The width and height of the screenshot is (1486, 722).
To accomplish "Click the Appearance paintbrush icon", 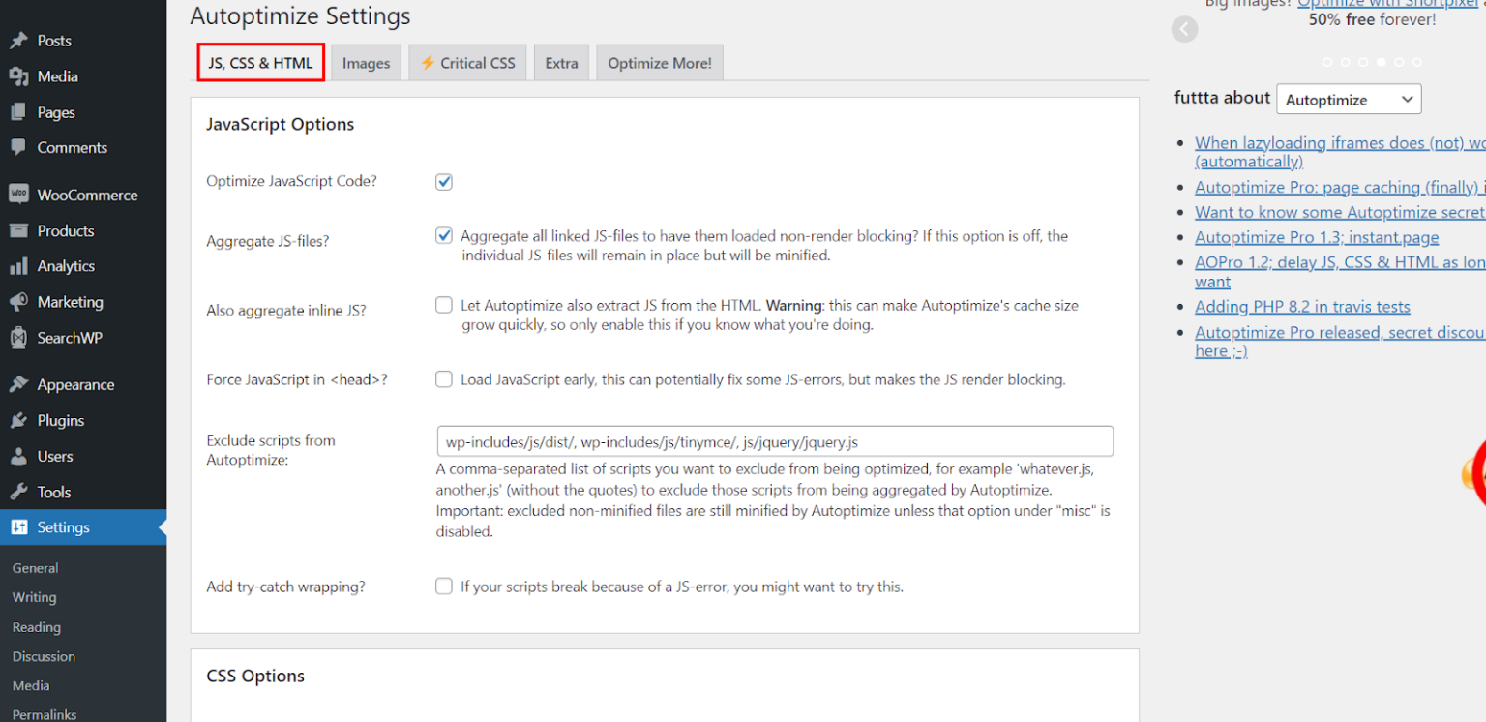I will point(18,384).
